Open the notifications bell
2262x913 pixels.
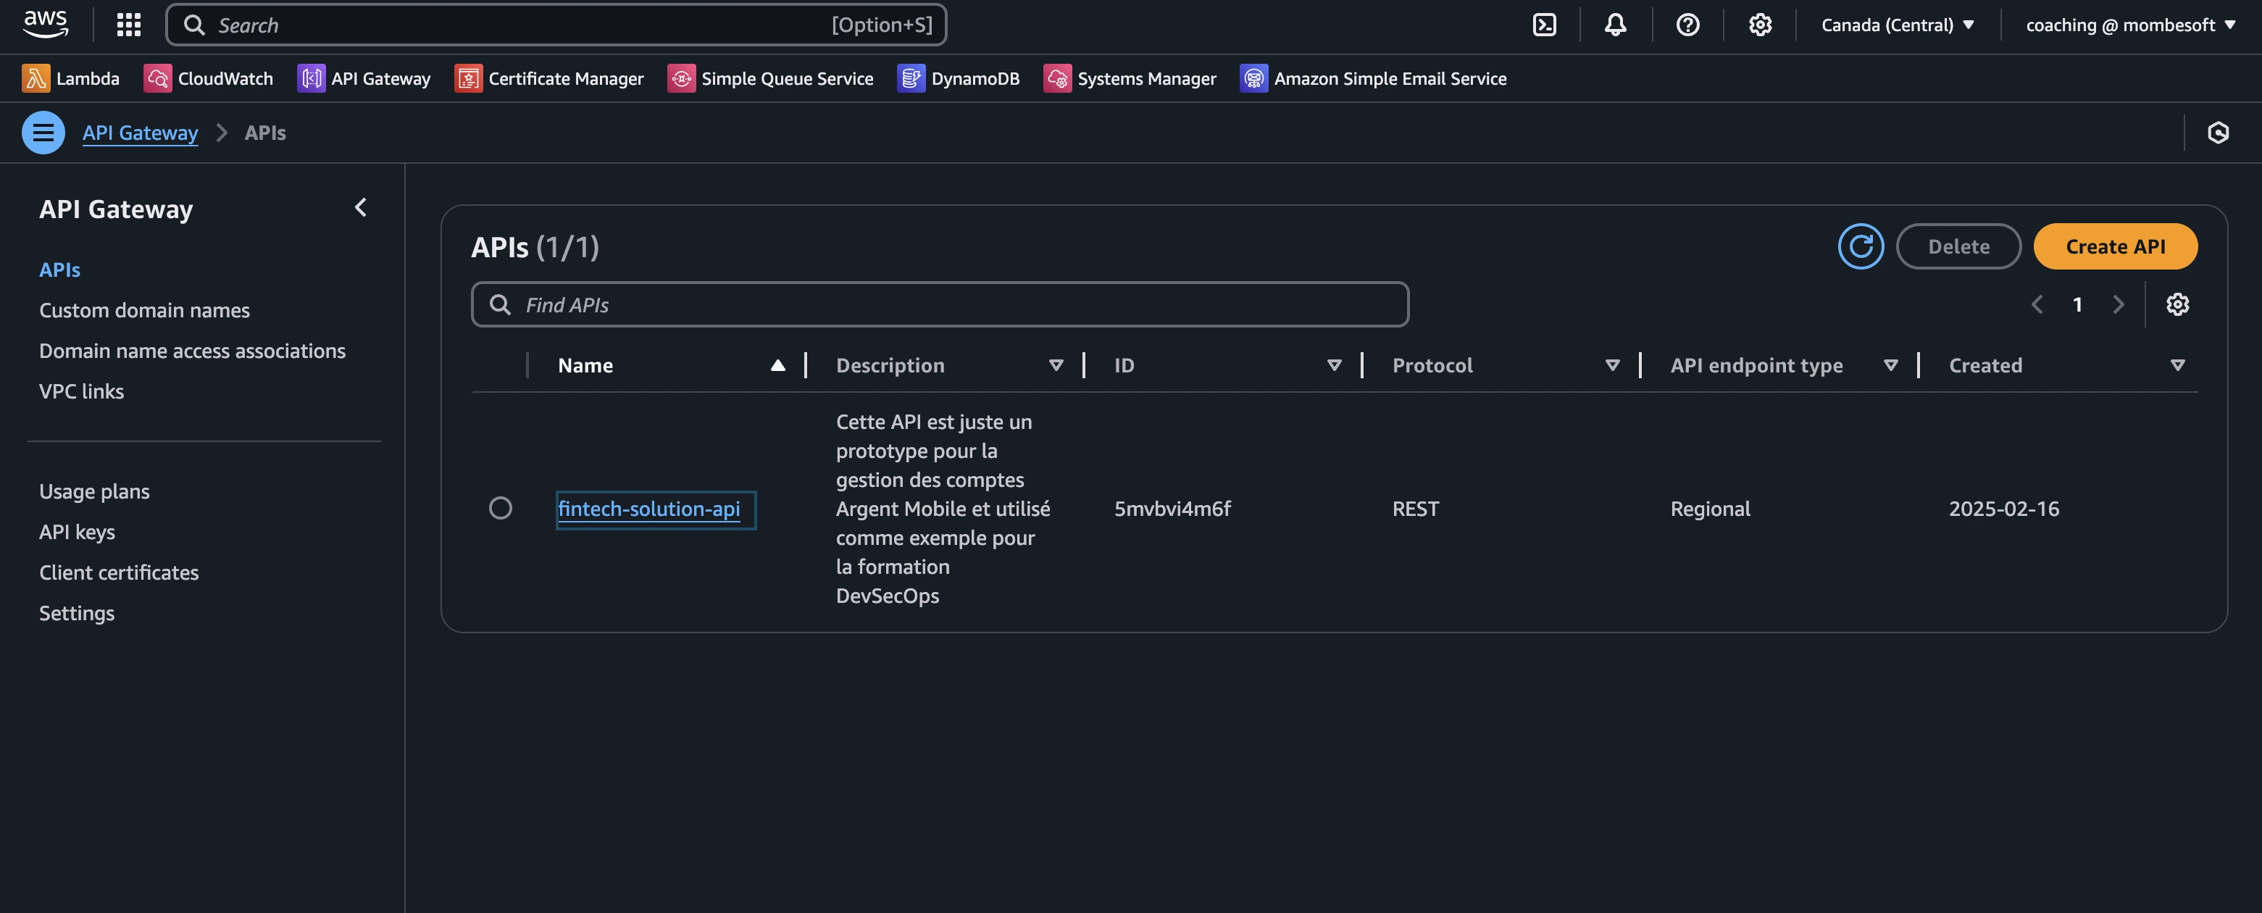[1615, 25]
